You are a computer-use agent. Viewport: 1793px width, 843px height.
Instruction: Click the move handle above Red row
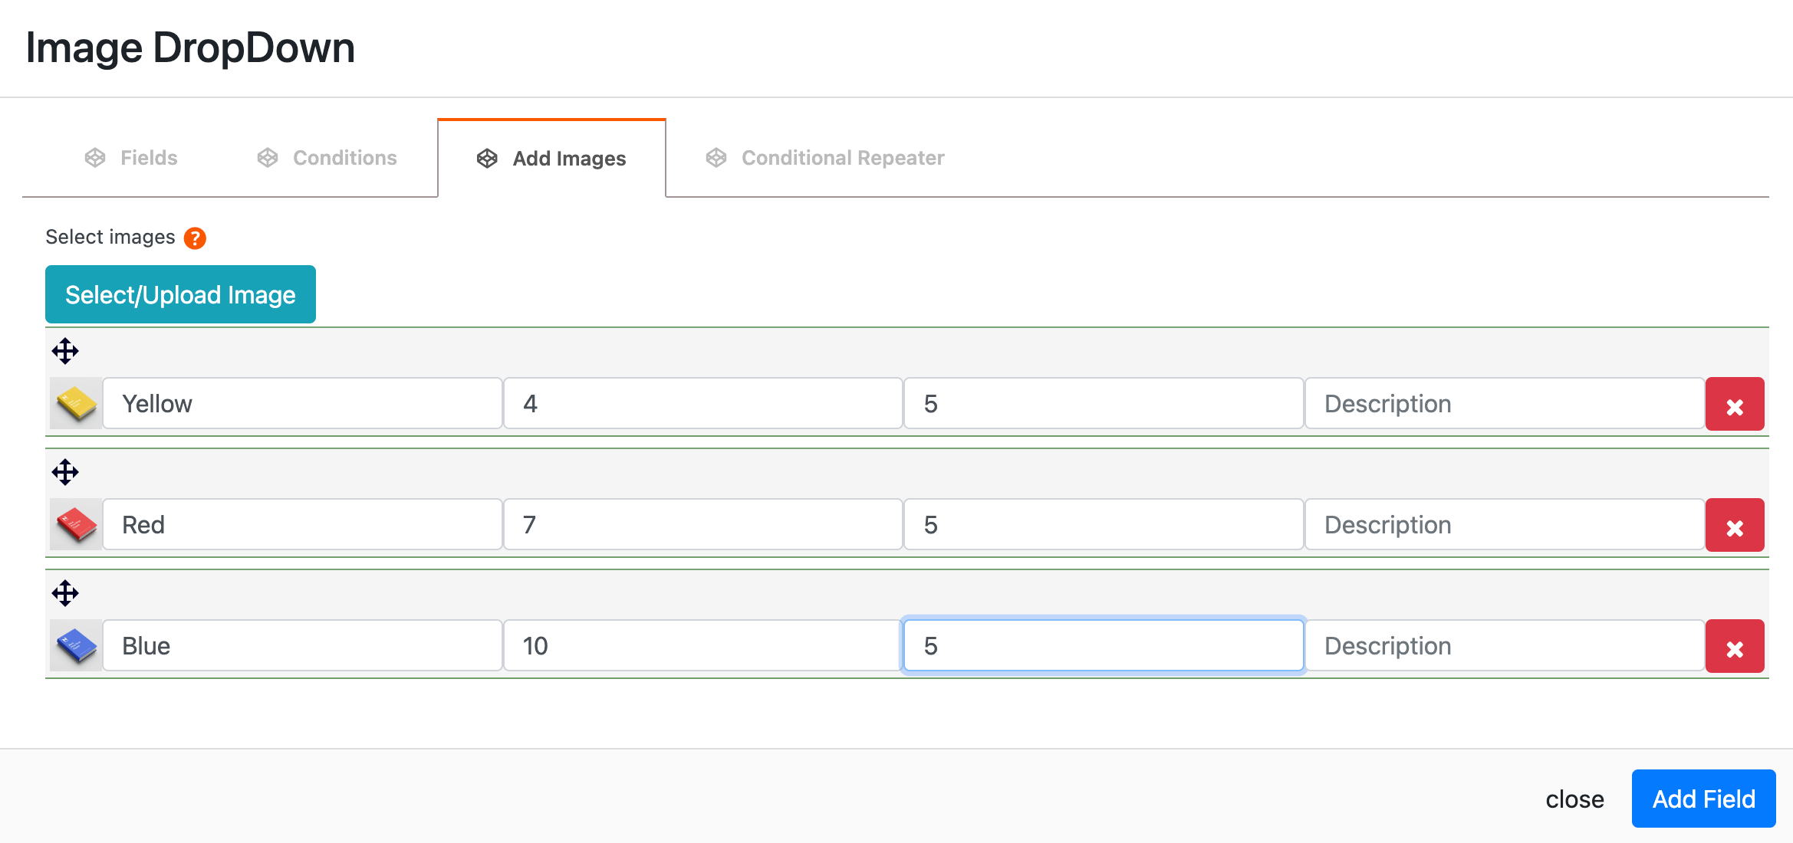click(x=65, y=472)
